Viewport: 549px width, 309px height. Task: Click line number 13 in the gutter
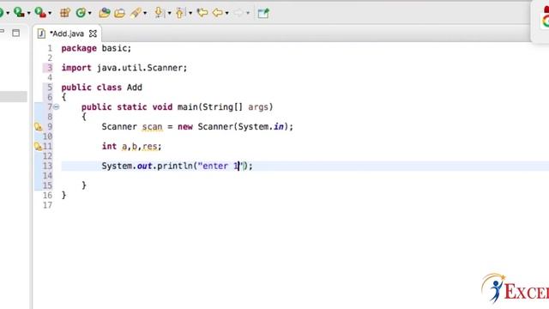[x=48, y=166]
